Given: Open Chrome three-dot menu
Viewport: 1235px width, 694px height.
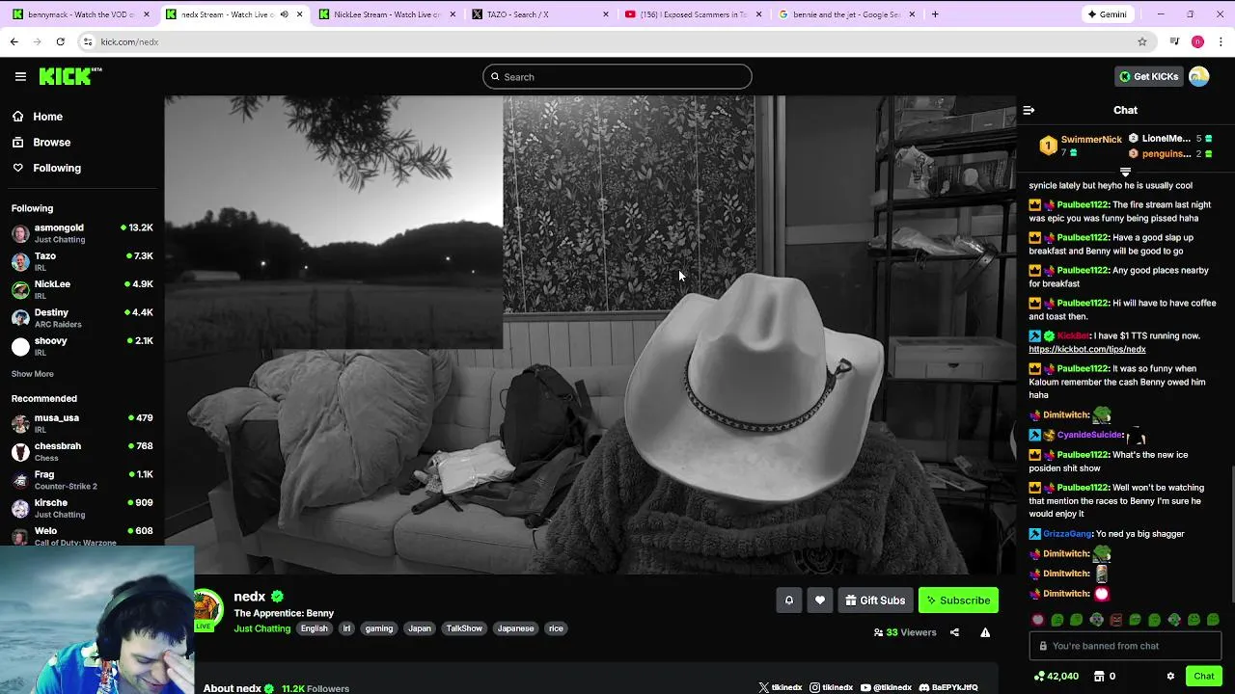Looking at the screenshot, I should pyautogui.click(x=1221, y=41).
